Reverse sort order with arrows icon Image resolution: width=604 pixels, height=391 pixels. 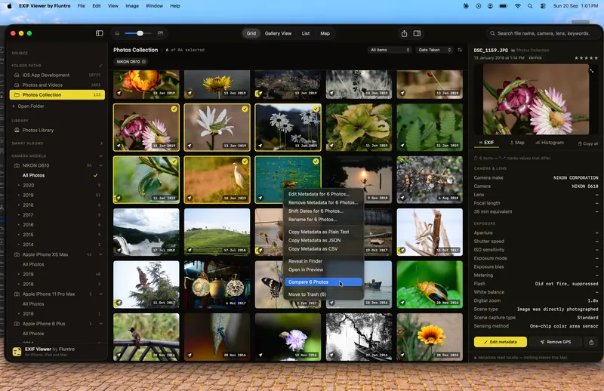pos(460,50)
